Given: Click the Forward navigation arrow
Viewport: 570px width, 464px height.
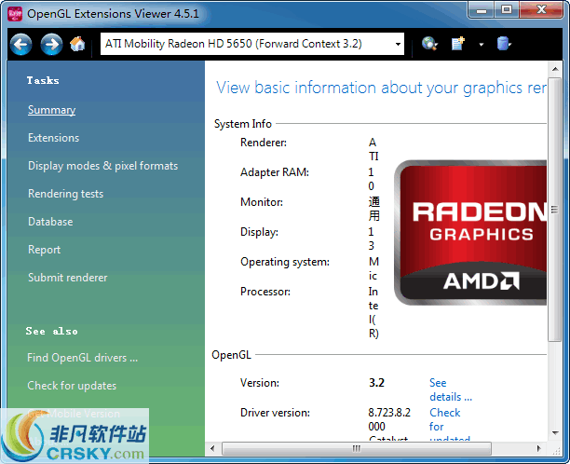Looking at the screenshot, I should pyautogui.click(x=51, y=45).
